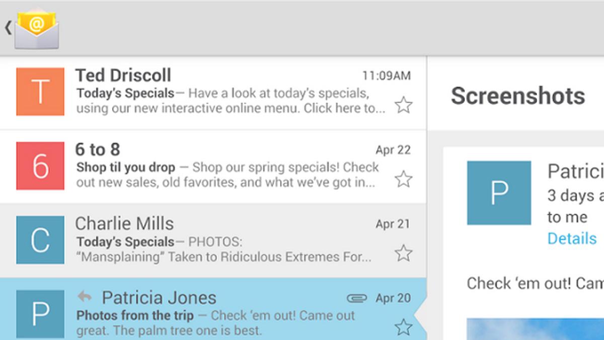This screenshot has height=340, width=604.
Task: Click the paperclip attachment icon on Patricia's email
Action: [357, 298]
